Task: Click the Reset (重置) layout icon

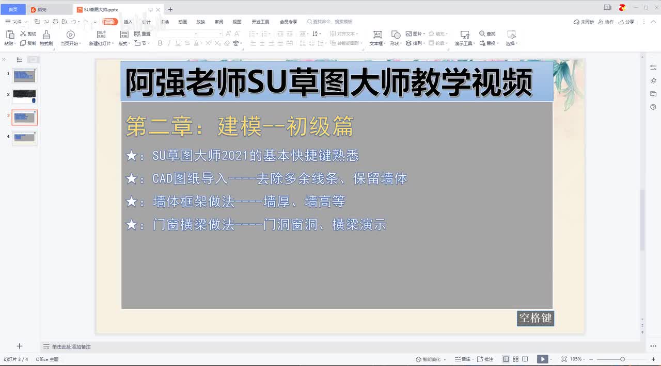Action: click(137, 34)
